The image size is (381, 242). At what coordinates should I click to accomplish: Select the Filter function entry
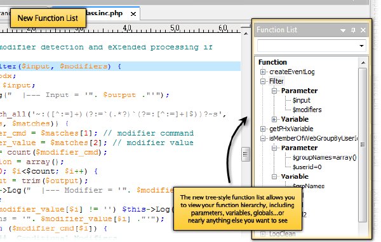pos(276,81)
